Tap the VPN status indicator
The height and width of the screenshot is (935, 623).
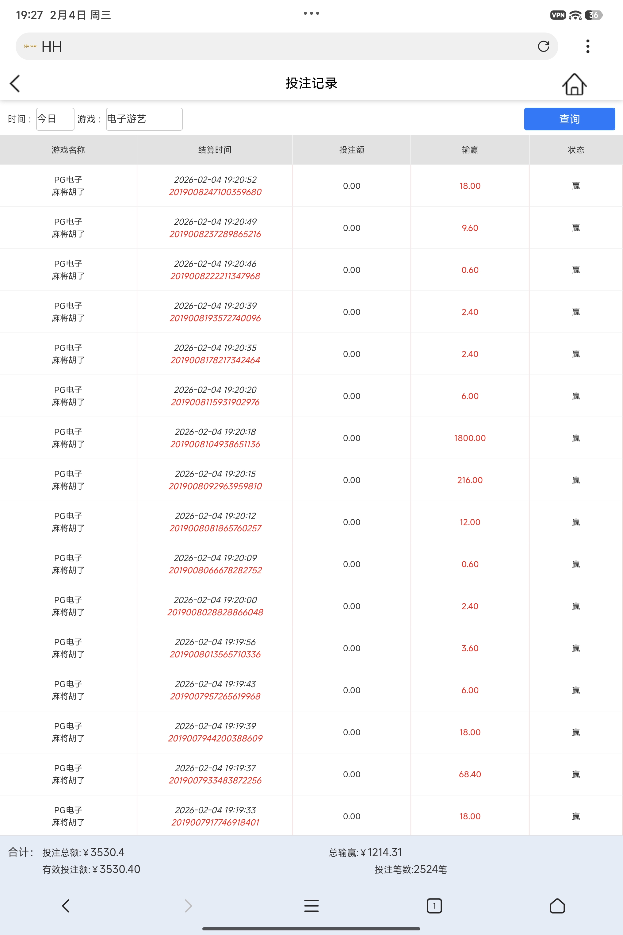[557, 15]
